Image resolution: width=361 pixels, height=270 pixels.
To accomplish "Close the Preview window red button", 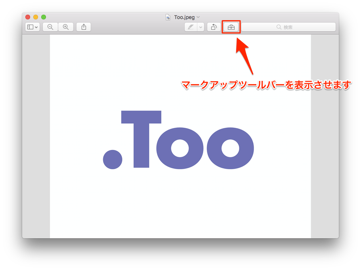I will click(x=28, y=17).
